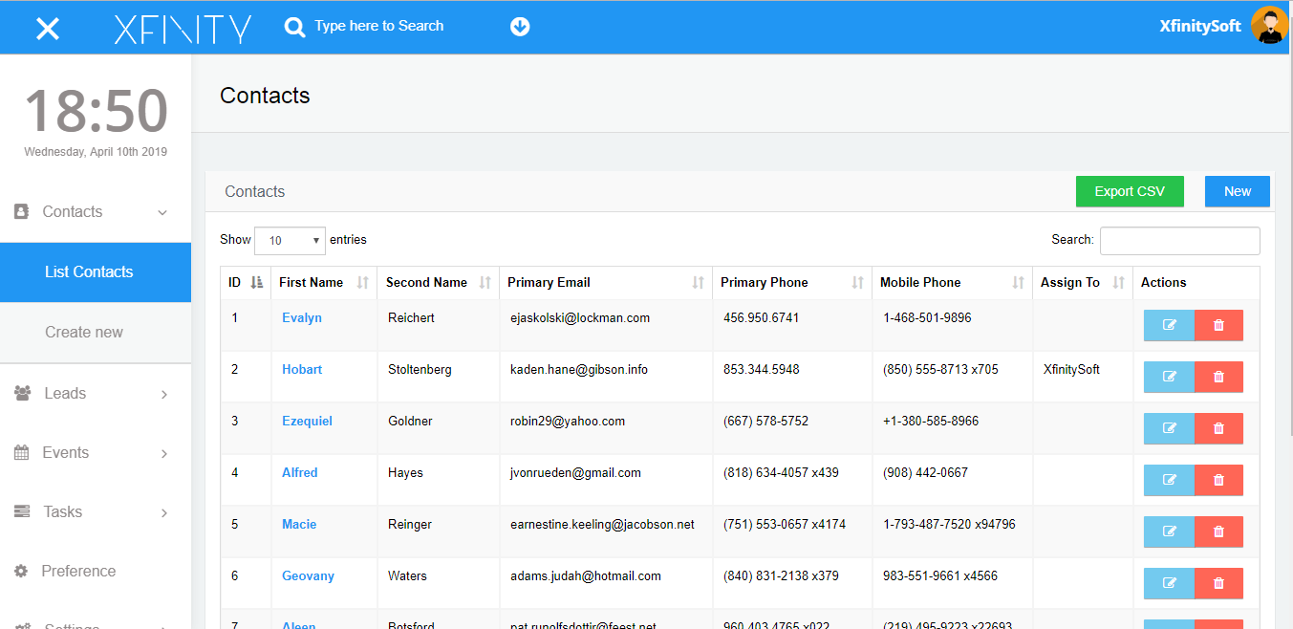Screen dimensions: 1293x629
Task: Expand the Contacts sidebar menu
Action: (x=96, y=212)
